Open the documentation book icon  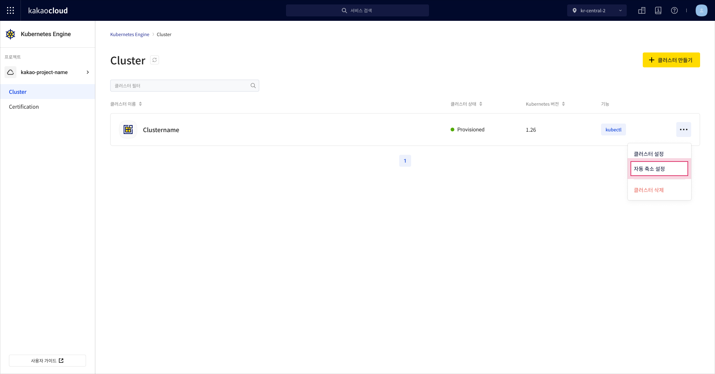tap(658, 10)
